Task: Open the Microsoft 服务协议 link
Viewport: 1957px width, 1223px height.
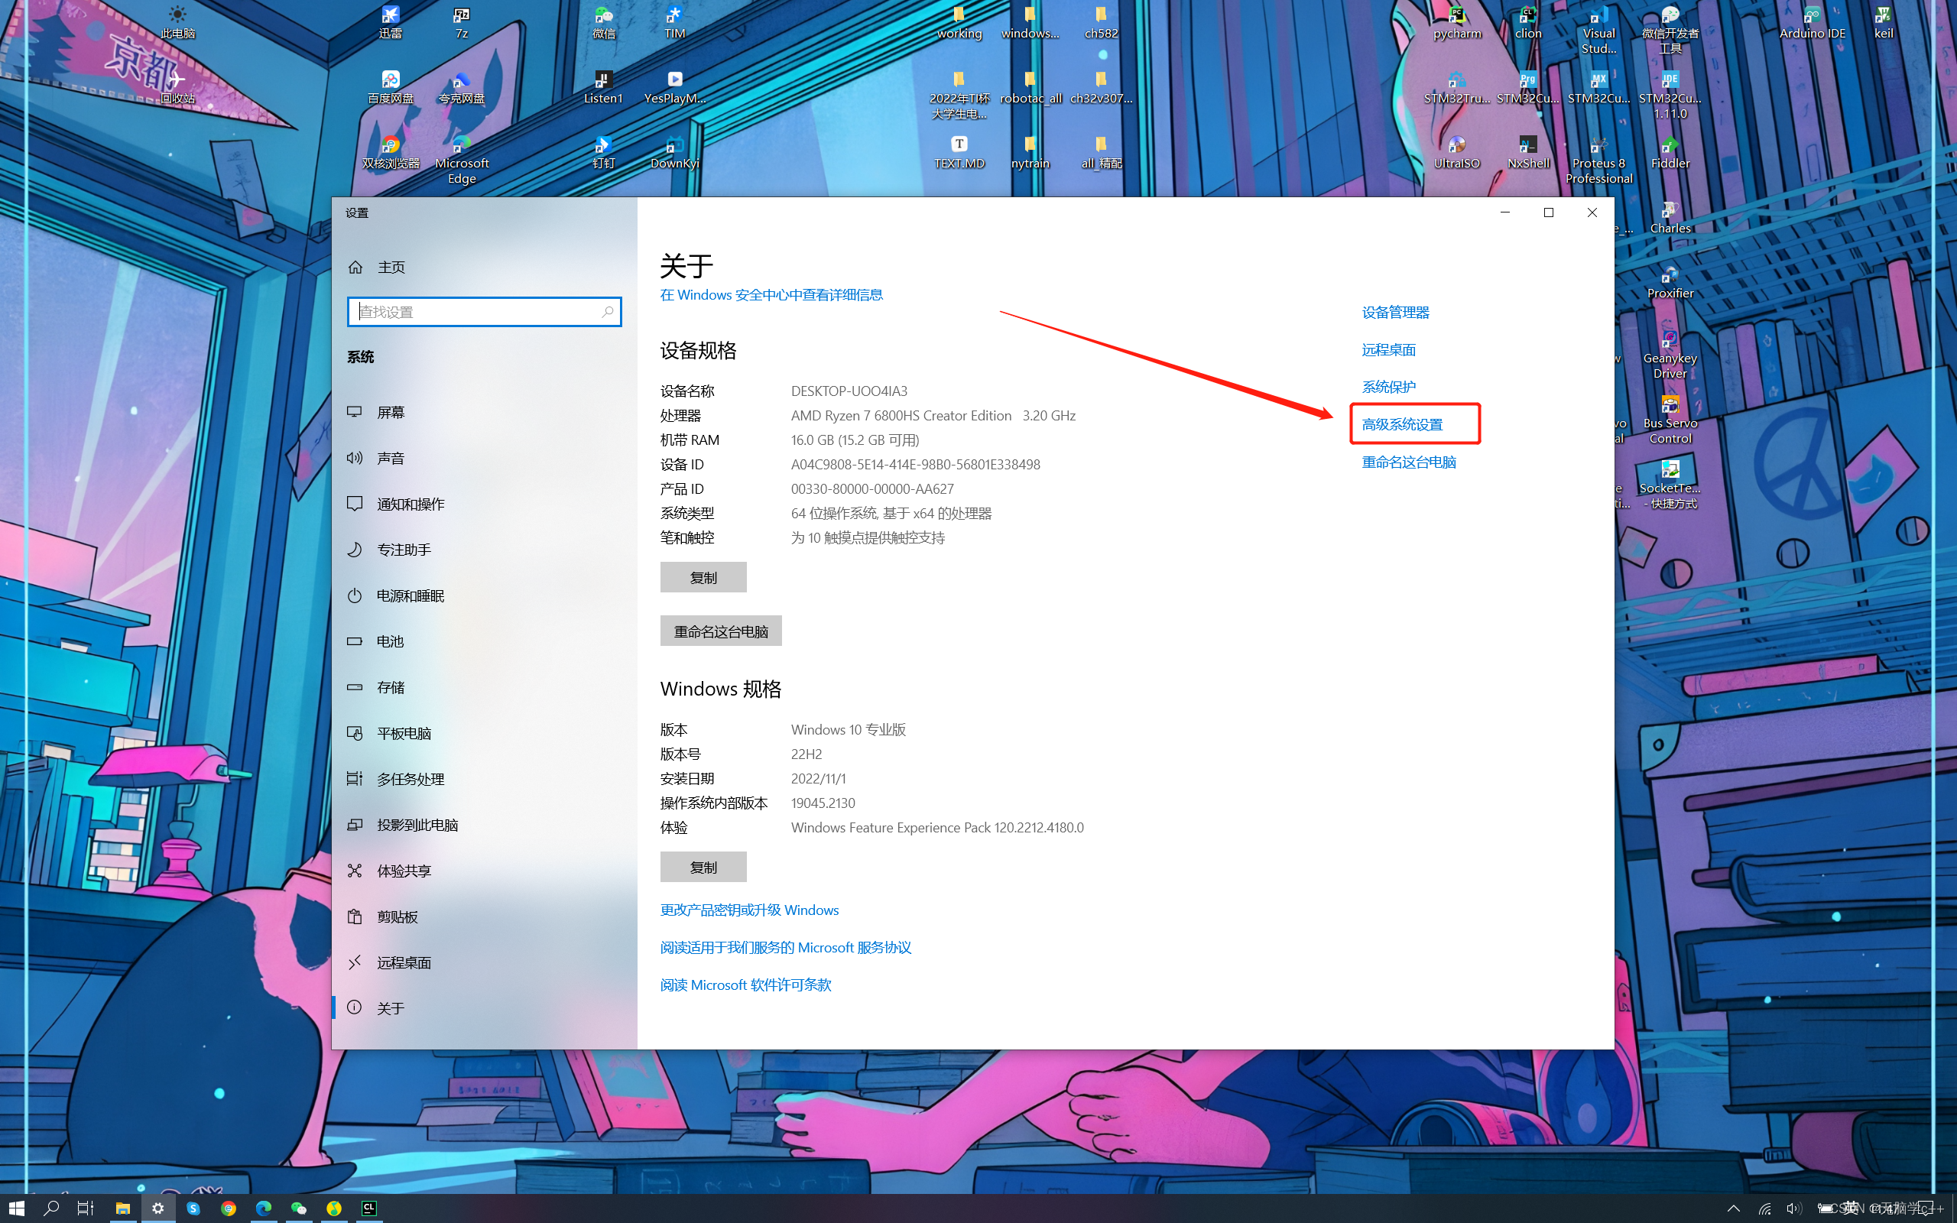Action: pos(785,947)
